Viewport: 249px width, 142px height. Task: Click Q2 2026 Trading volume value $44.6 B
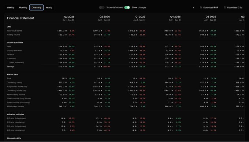[x=98, y=35]
